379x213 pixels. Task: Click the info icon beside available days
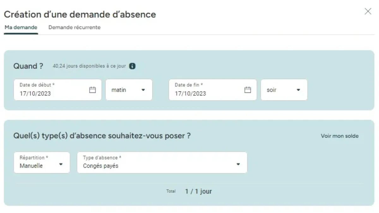(133, 66)
